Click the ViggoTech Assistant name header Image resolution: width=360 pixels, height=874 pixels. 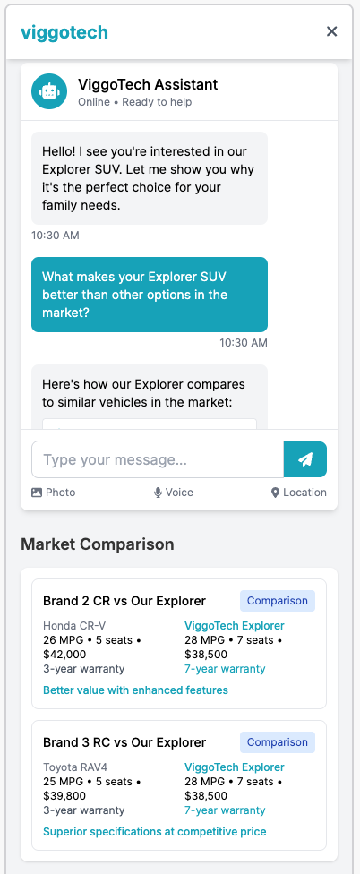point(148,84)
